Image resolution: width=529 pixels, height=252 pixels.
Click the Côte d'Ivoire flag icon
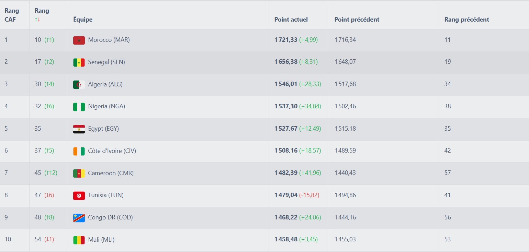pyautogui.click(x=79, y=151)
